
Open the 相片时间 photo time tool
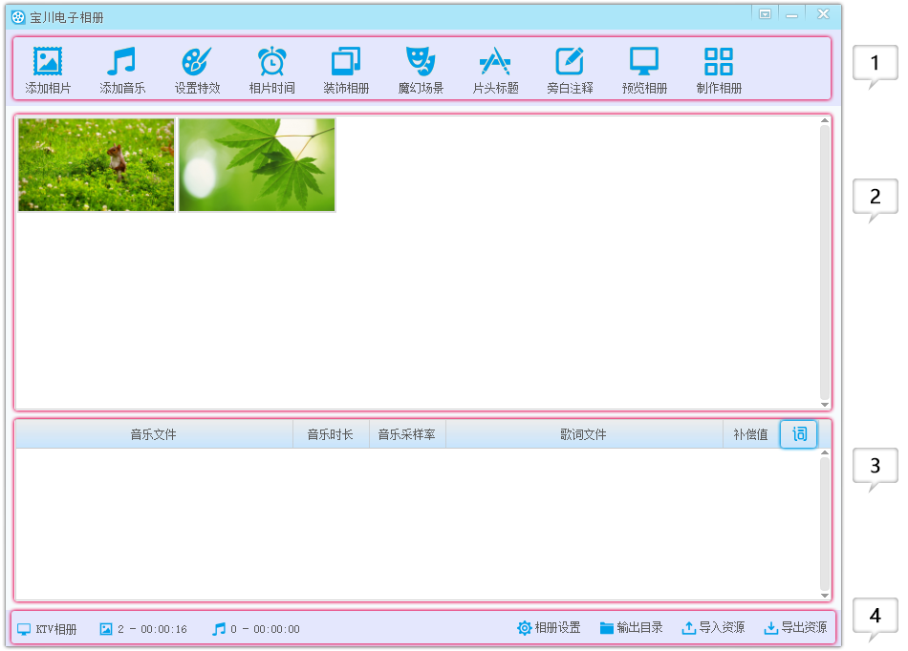pos(271,70)
